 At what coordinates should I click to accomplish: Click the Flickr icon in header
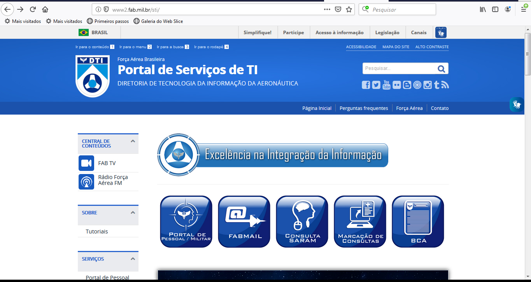(397, 85)
